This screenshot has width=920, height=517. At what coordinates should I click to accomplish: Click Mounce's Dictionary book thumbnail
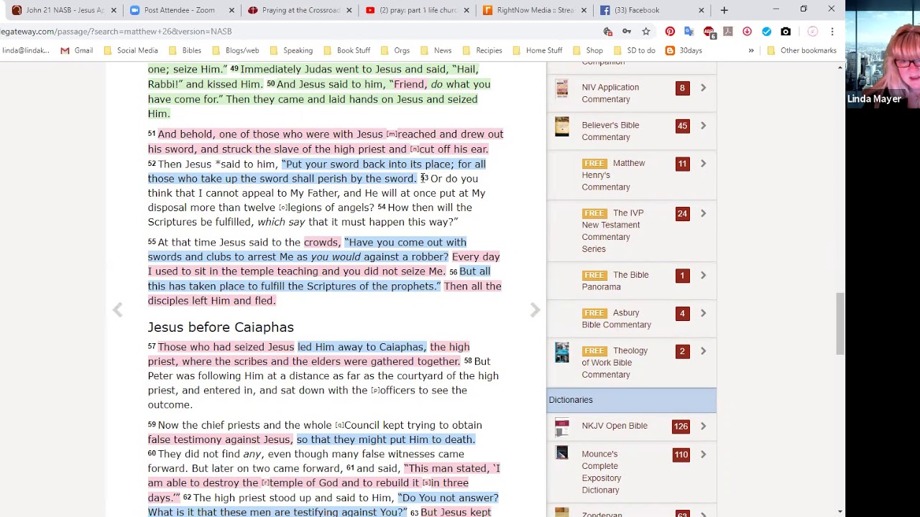tap(562, 452)
